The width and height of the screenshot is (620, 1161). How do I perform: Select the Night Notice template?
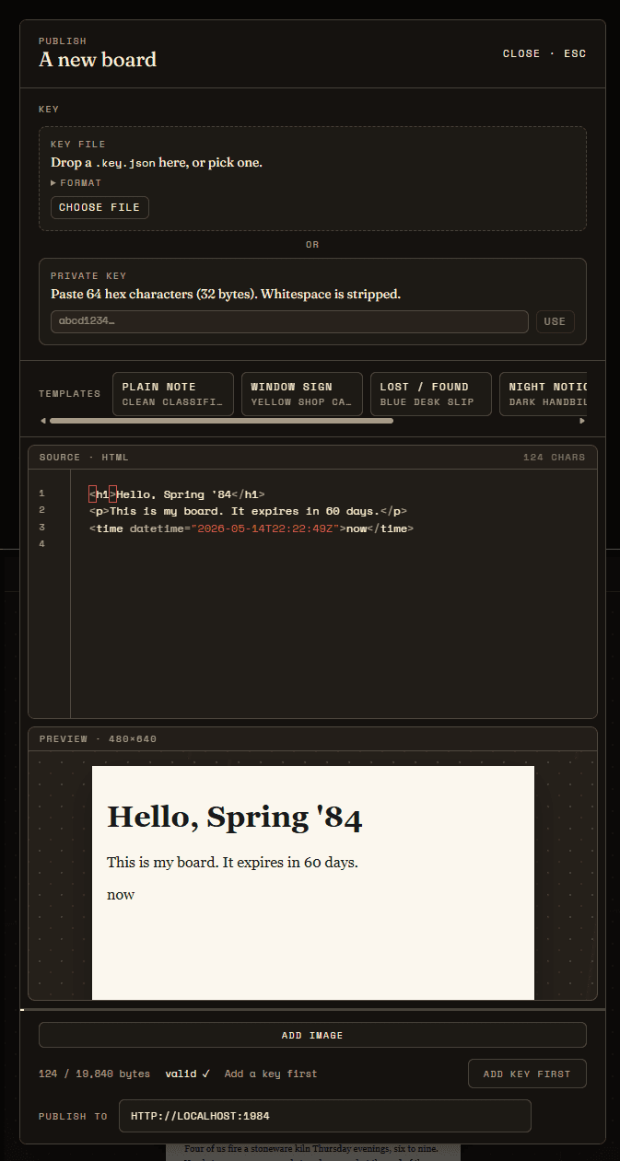coord(544,394)
